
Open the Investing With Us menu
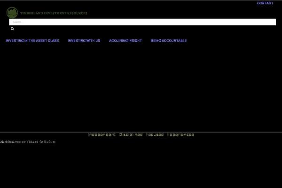[84, 41]
